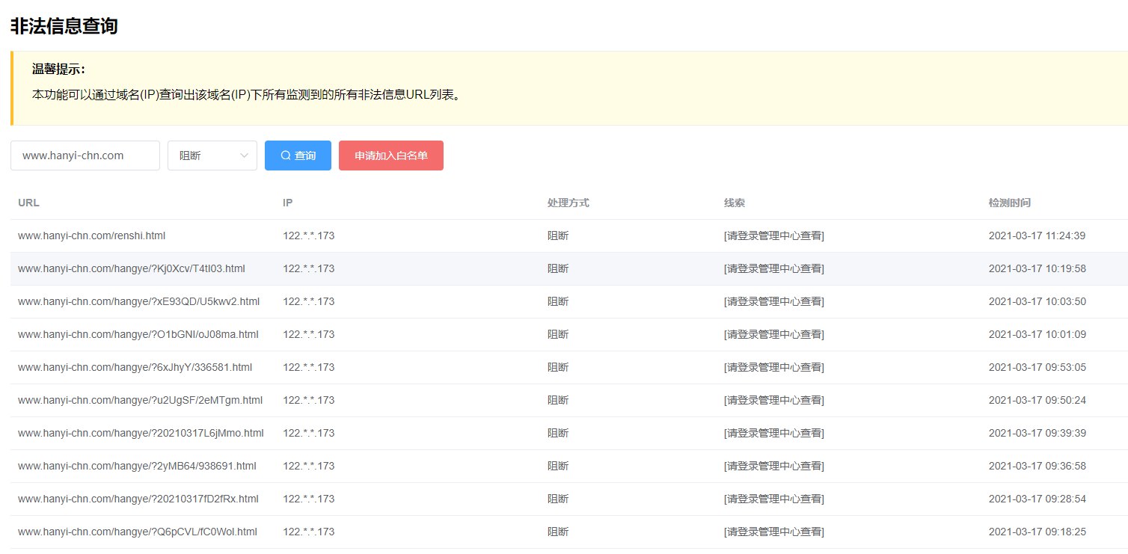The image size is (1128, 554).
Task: Click the IP column header
Action: point(288,203)
